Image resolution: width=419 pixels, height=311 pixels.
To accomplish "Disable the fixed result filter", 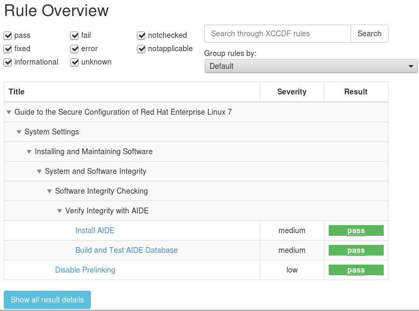I will [8, 49].
